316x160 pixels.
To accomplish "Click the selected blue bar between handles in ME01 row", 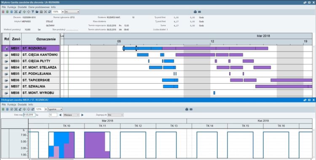I will (x=130, y=48).
